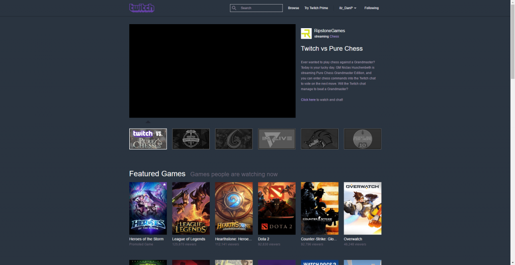This screenshot has height=265, width=515.
Task: Open the Following page
Action: pos(372,8)
